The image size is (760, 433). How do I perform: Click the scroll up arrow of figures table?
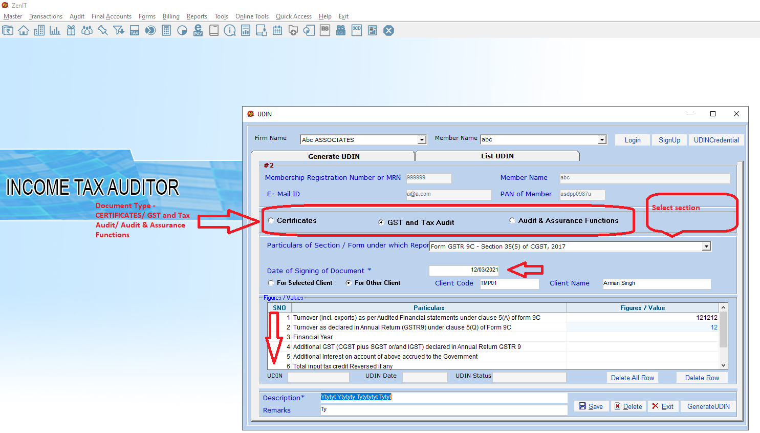tap(724, 307)
